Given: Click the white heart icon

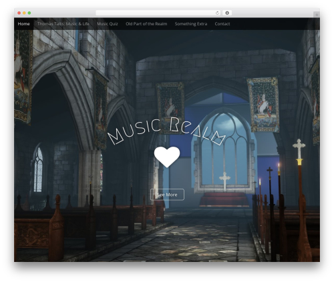Looking at the screenshot, I should 167,157.
